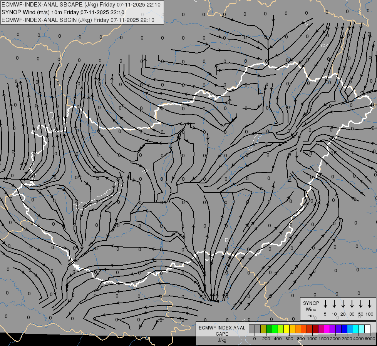The image size is (377, 346).
Task: Click the ECMWF-INDEX-ANAL text in the CAPE legend
Action: [x=222, y=328]
